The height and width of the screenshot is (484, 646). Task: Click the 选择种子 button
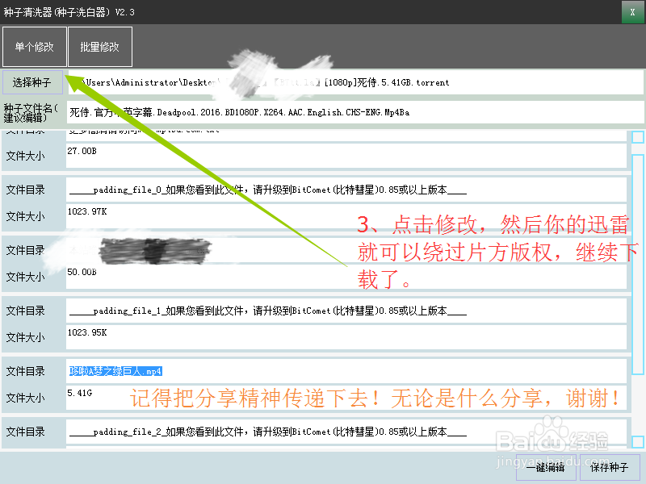[32, 82]
